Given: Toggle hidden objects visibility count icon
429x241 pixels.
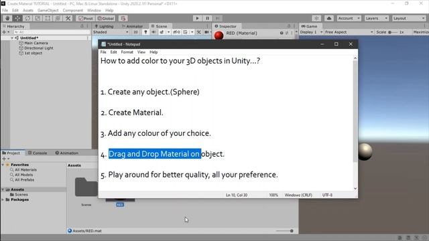Looking at the screenshot, I should [176, 32].
